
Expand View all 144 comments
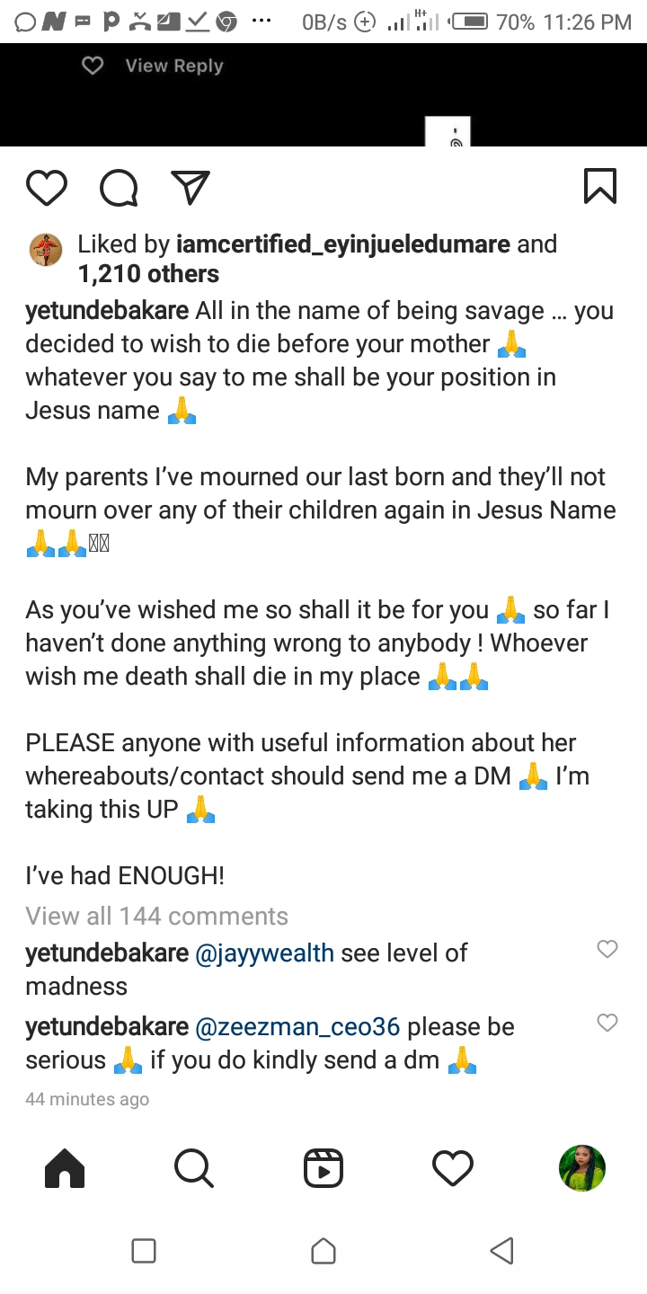pyautogui.click(x=156, y=916)
